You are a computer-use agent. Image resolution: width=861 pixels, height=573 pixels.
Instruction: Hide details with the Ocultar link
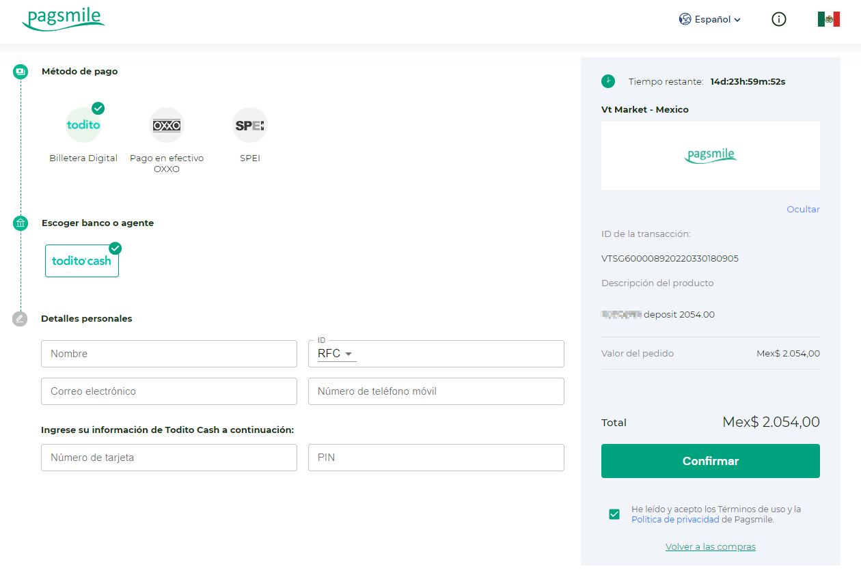(803, 209)
